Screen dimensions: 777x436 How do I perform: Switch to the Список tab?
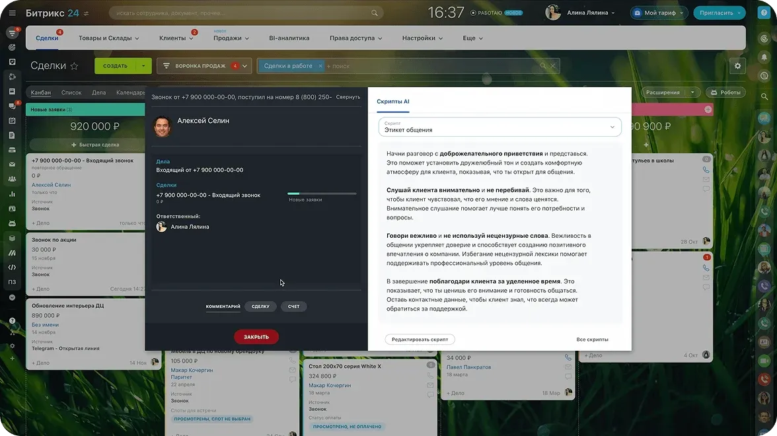[71, 92]
